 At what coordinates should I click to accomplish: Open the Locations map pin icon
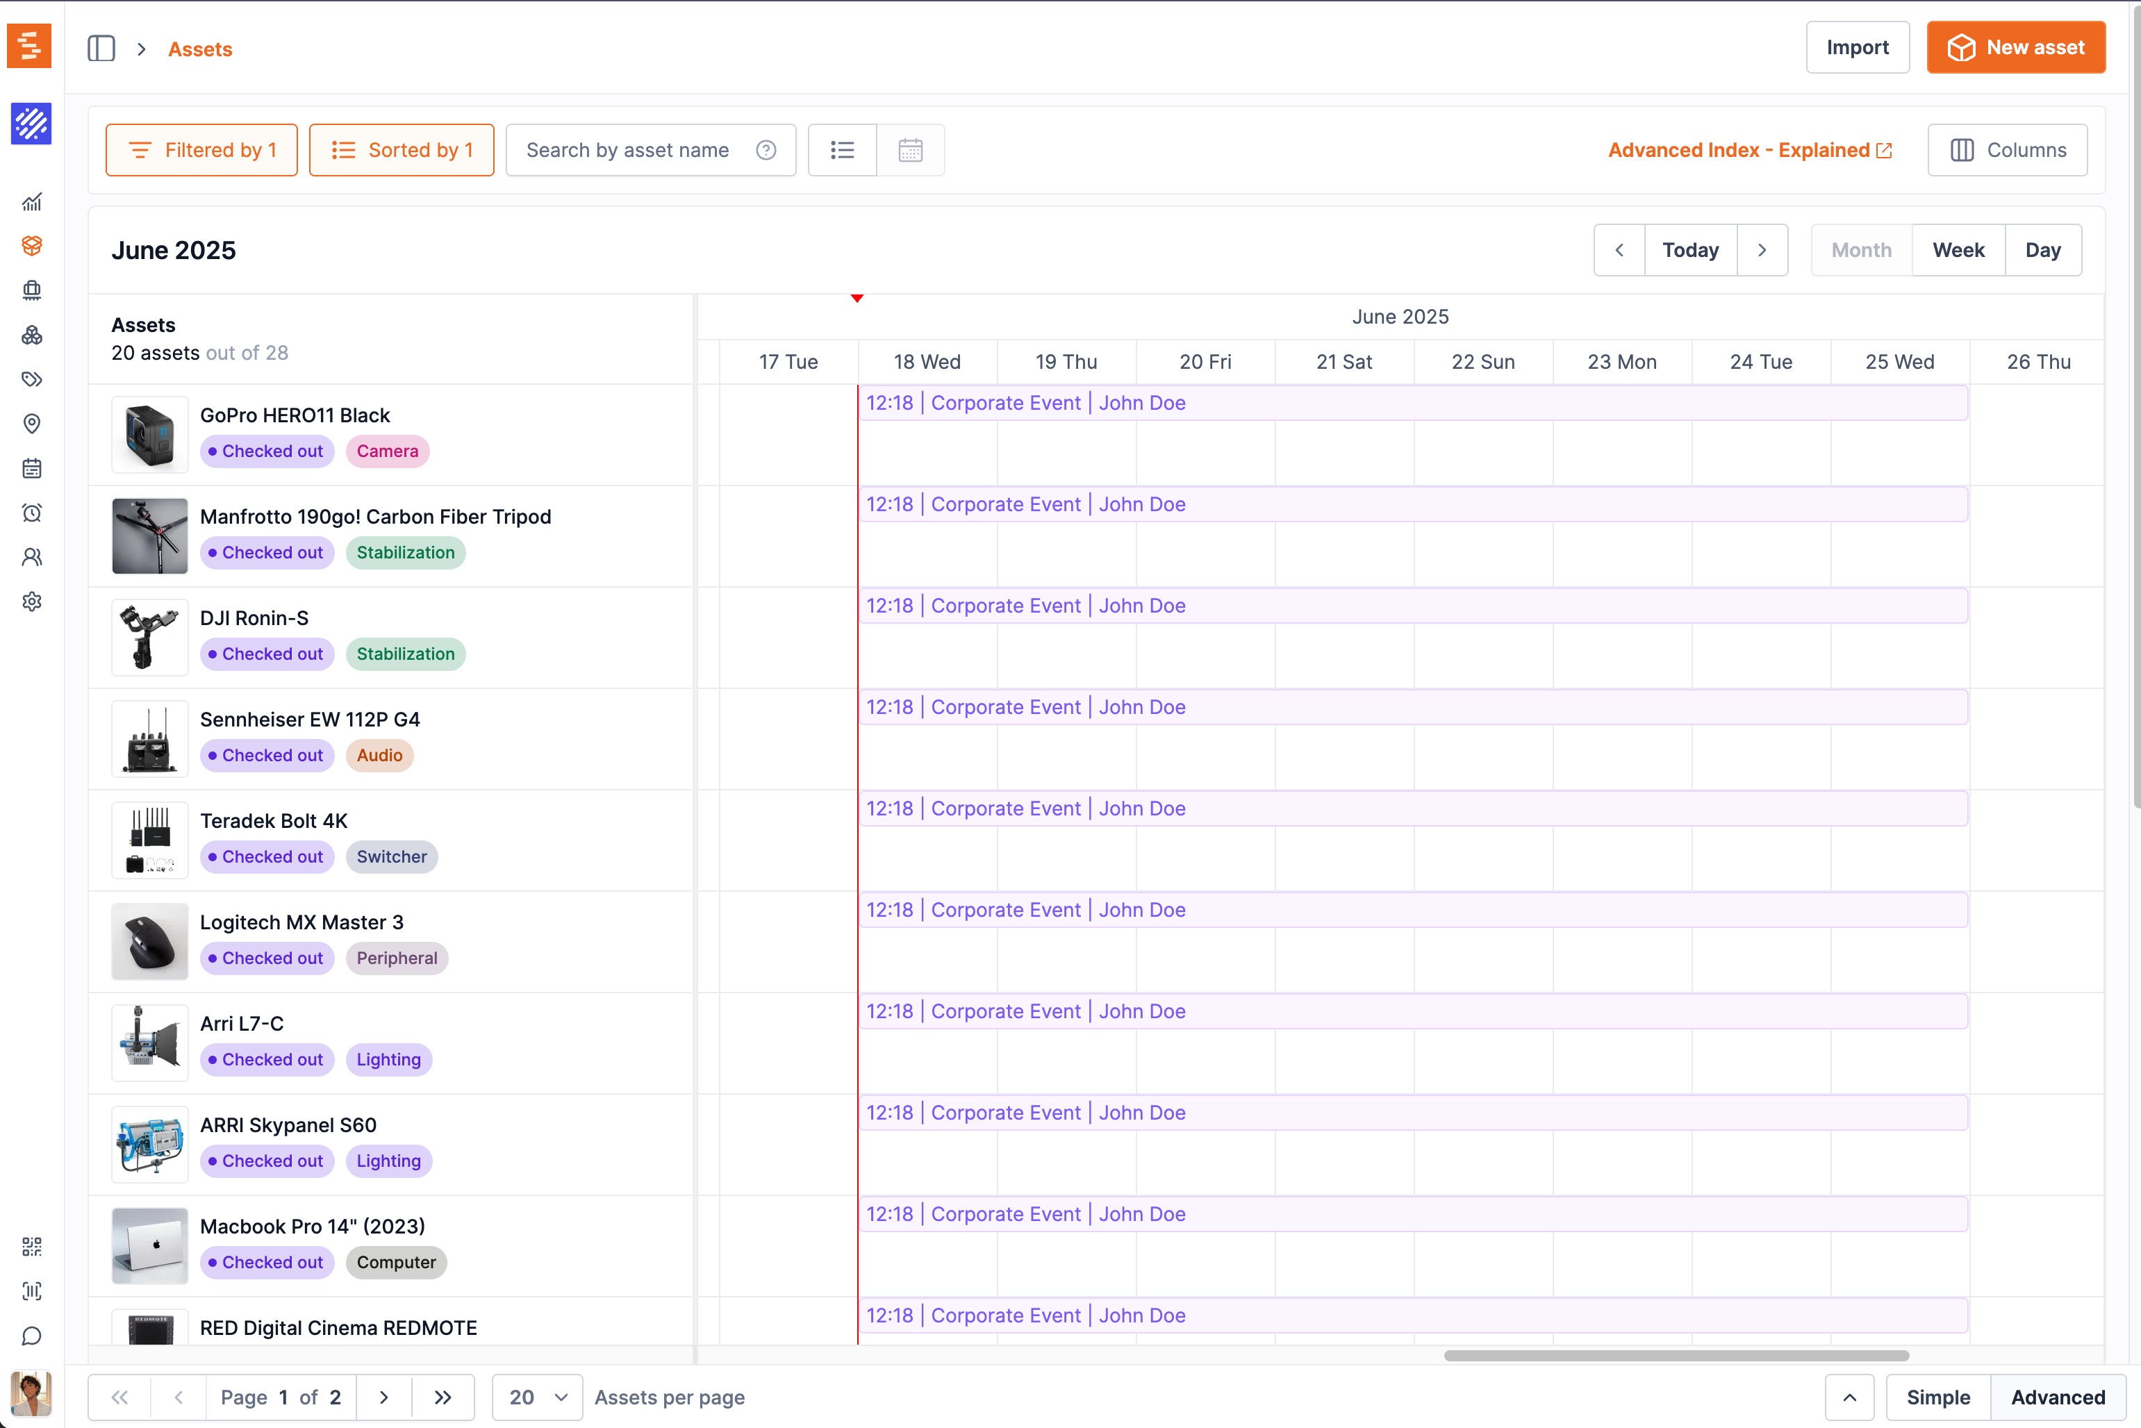pyautogui.click(x=32, y=424)
